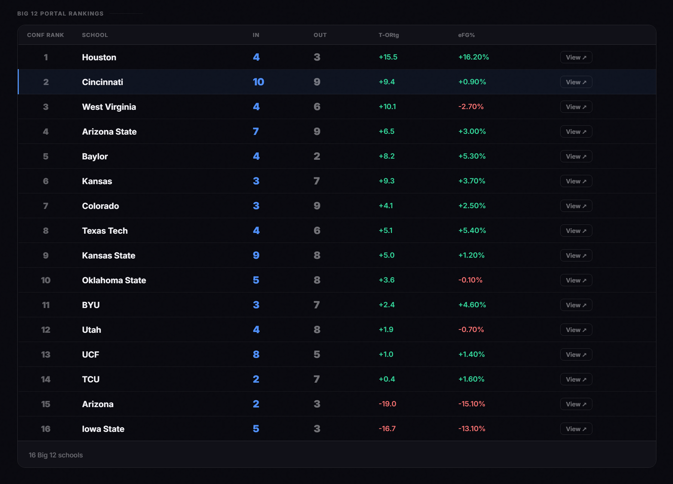Click the CONF RANK column header
This screenshot has height=484, width=673.
tap(46, 35)
